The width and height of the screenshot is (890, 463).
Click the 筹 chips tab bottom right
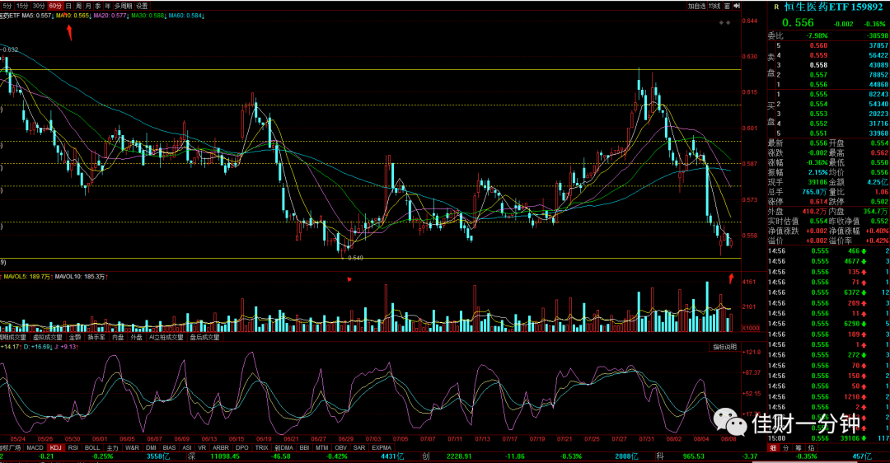[x=799, y=447]
